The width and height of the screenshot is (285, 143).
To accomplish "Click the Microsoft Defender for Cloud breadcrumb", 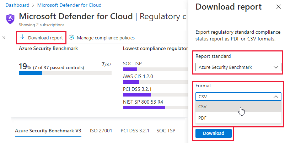I will 69,5.
